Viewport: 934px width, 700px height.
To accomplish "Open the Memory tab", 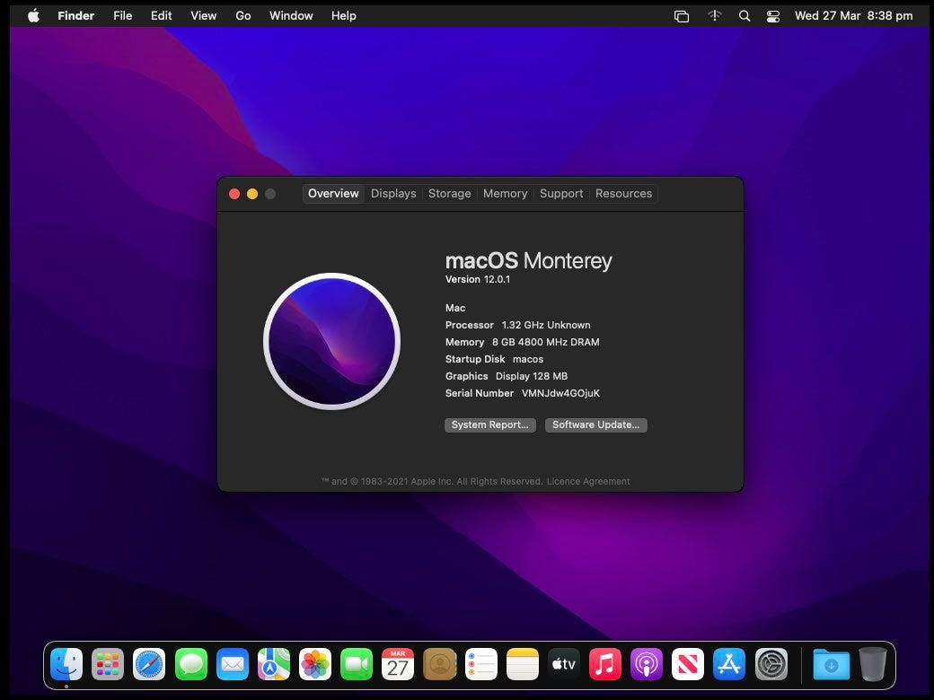I will [x=505, y=194].
